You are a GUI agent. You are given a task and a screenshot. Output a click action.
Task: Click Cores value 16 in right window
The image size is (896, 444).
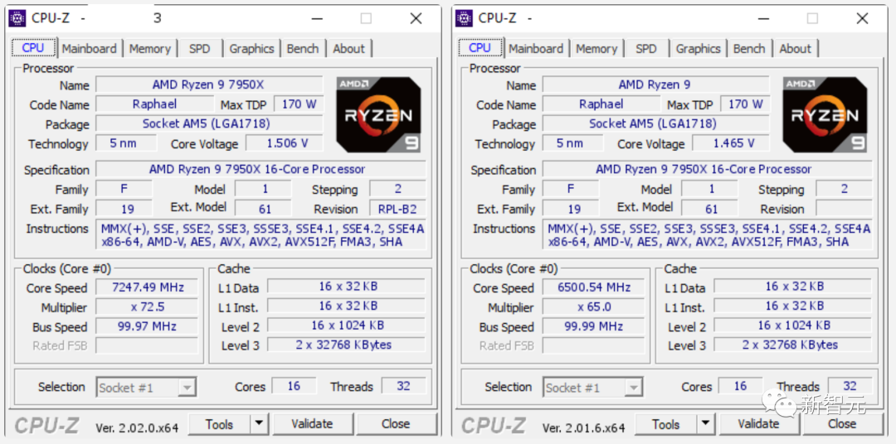pyautogui.click(x=741, y=386)
